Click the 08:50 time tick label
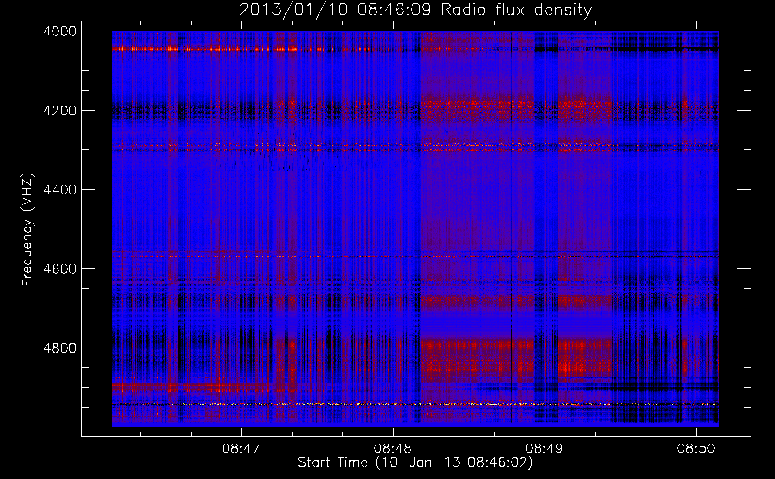The image size is (775, 479). click(695, 448)
